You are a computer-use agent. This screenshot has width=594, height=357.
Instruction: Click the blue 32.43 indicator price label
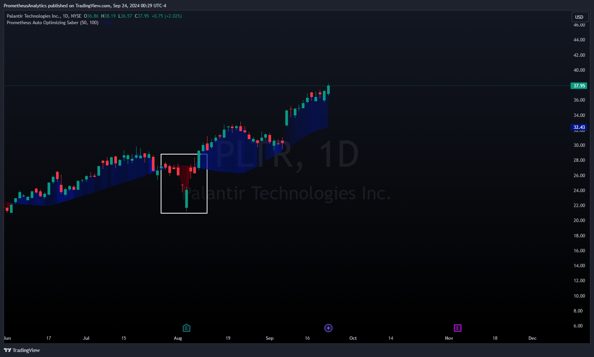[x=579, y=127]
